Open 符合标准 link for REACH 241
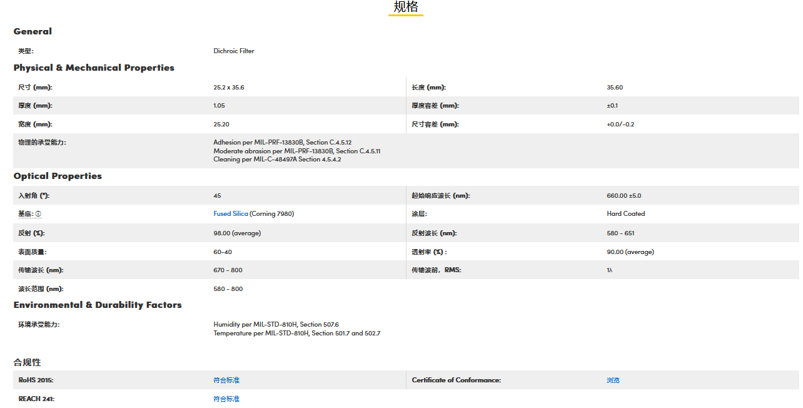Screen dimensions: 803x408 tap(226, 399)
